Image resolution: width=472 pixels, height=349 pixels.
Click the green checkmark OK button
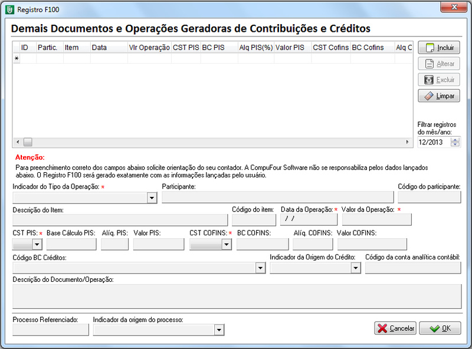click(x=440, y=328)
